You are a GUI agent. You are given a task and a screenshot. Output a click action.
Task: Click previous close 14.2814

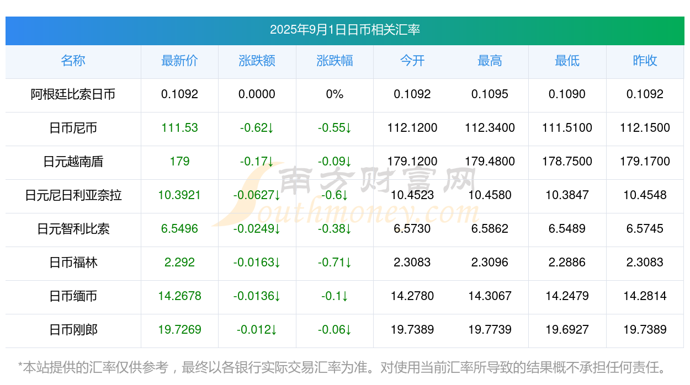(645, 296)
